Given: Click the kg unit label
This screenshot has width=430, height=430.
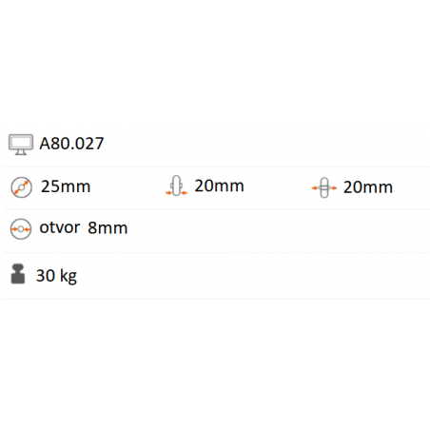Looking at the screenshot, I should point(68,277).
